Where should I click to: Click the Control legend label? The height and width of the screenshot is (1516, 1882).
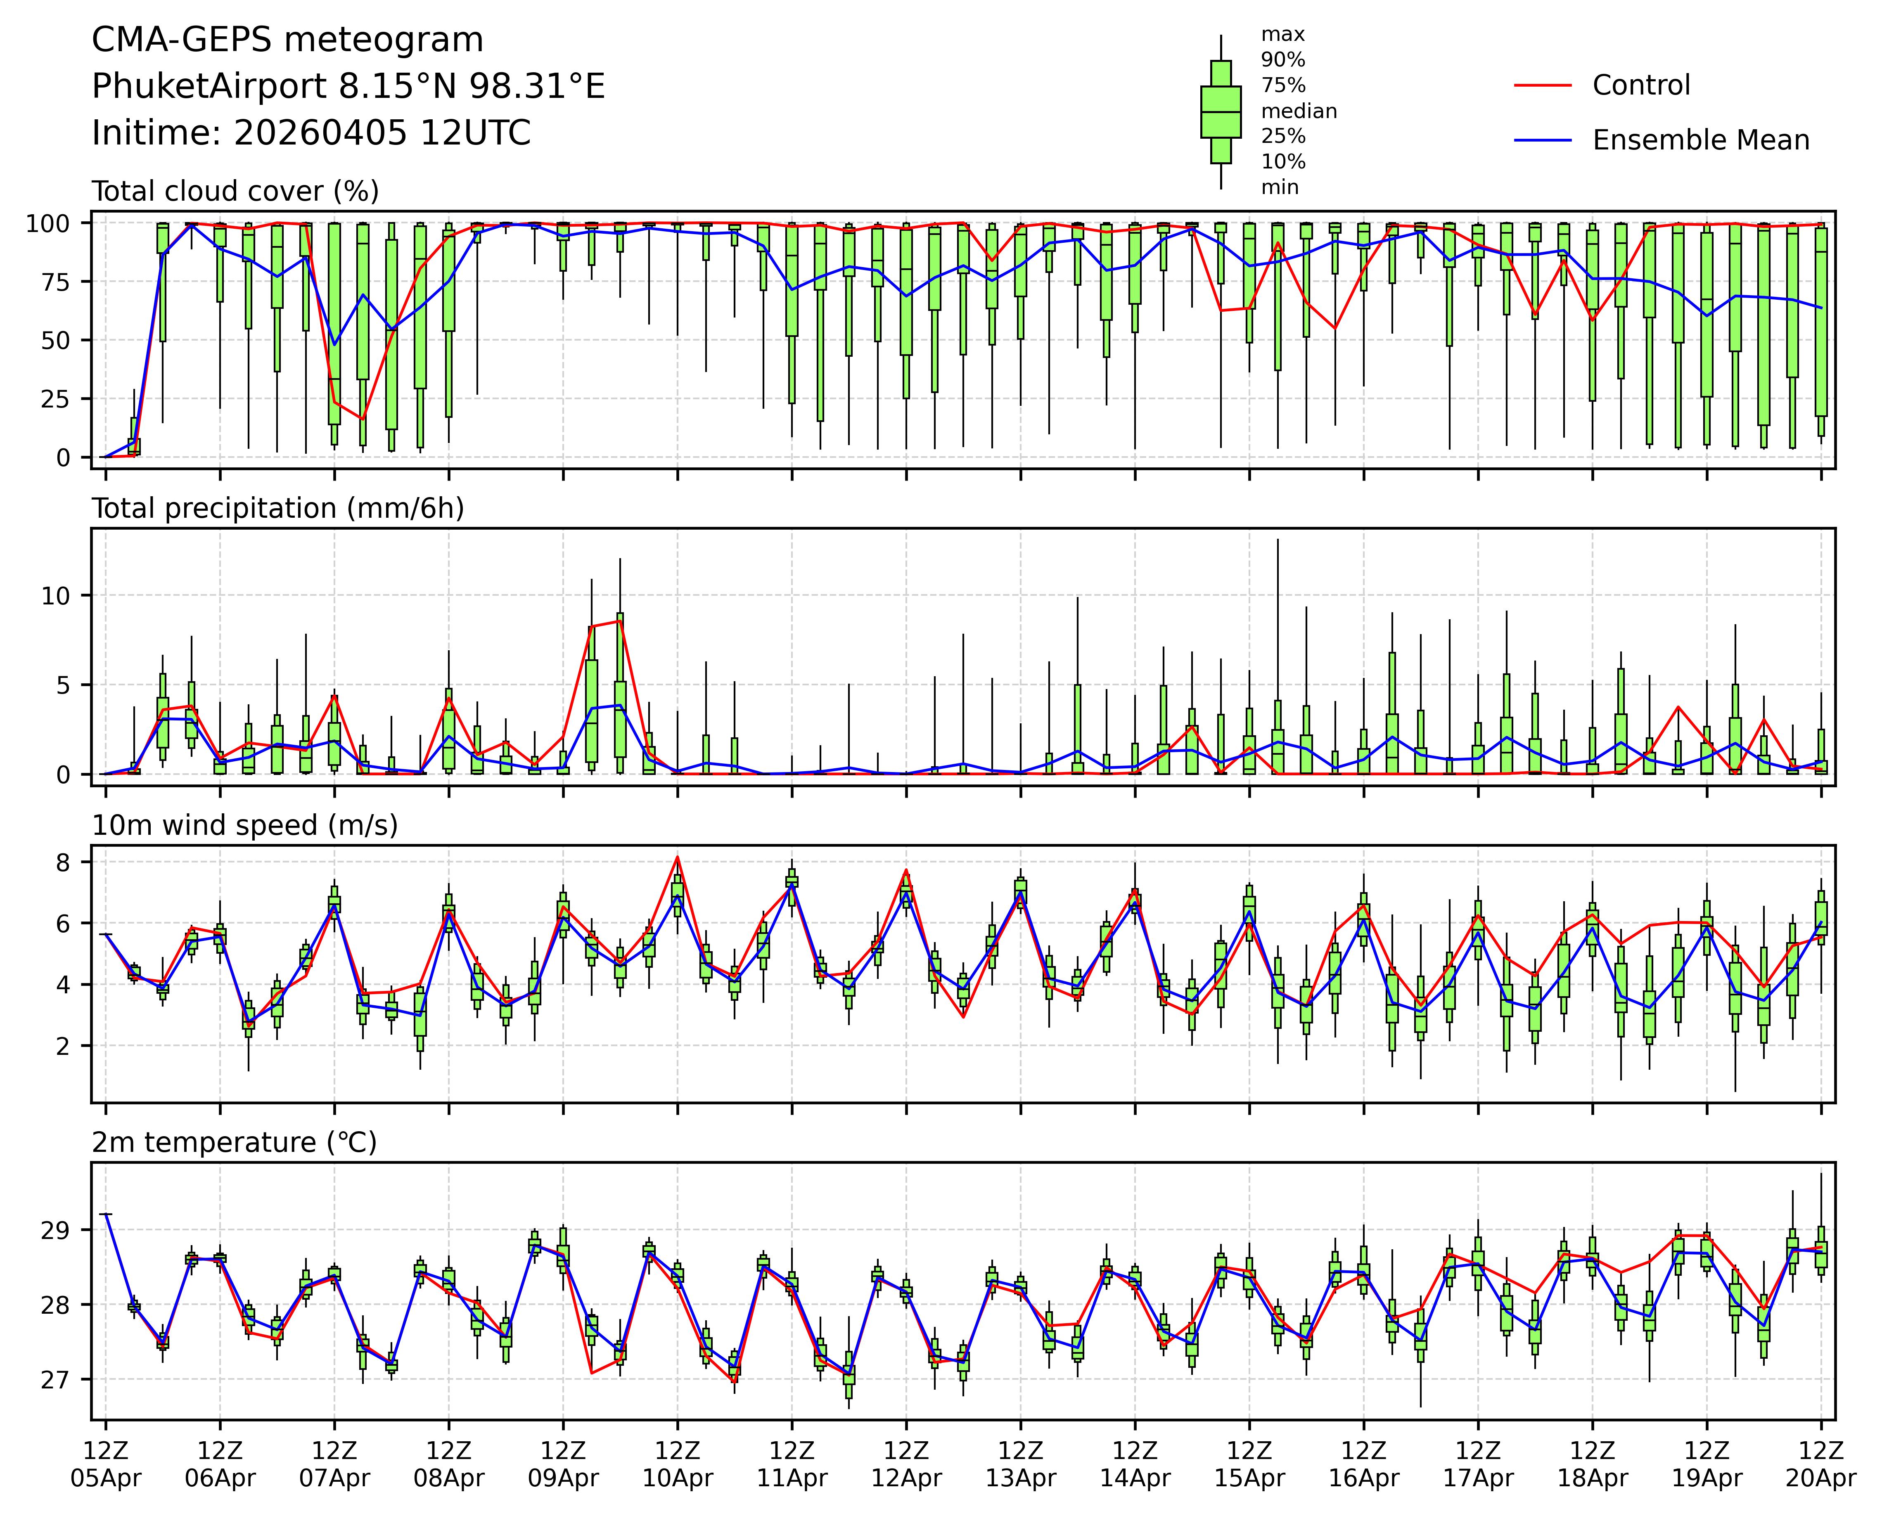point(1641,85)
